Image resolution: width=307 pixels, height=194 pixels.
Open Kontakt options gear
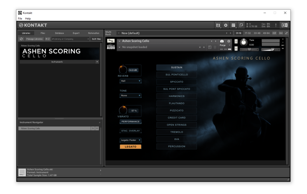coord(226,25)
